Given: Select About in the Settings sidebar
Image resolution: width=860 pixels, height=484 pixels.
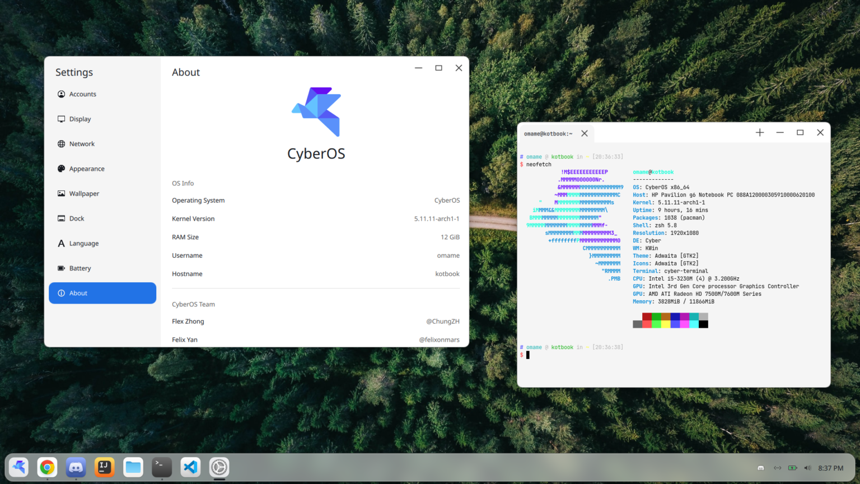Looking at the screenshot, I should coord(78,292).
